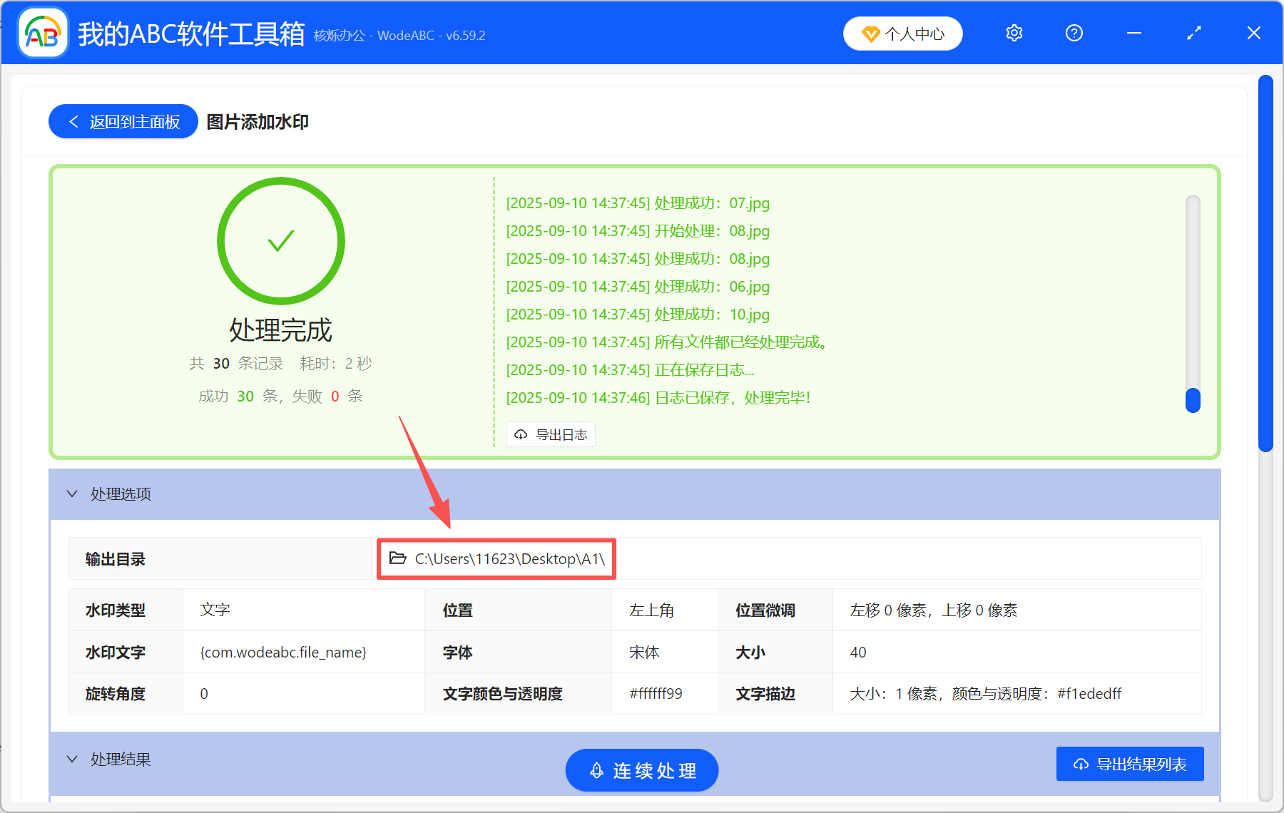Click the cloud icon in 导出结果列表
The image size is (1284, 813).
pos(1081,765)
